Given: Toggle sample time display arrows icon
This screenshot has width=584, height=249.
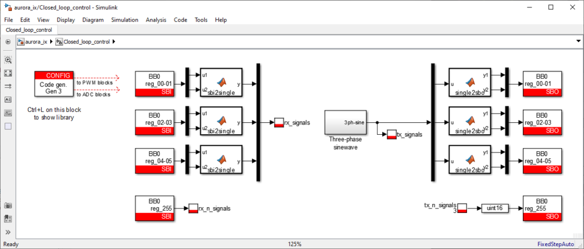Looking at the screenshot, I should click(8, 86).
